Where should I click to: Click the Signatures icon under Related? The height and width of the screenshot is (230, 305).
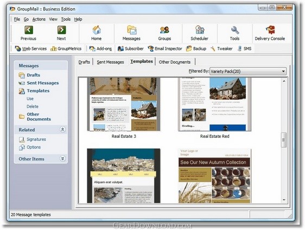point(22,139)
